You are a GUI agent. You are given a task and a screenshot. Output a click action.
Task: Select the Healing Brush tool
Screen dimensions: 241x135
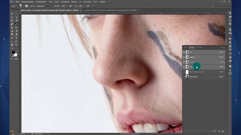[x=12, y=24]
